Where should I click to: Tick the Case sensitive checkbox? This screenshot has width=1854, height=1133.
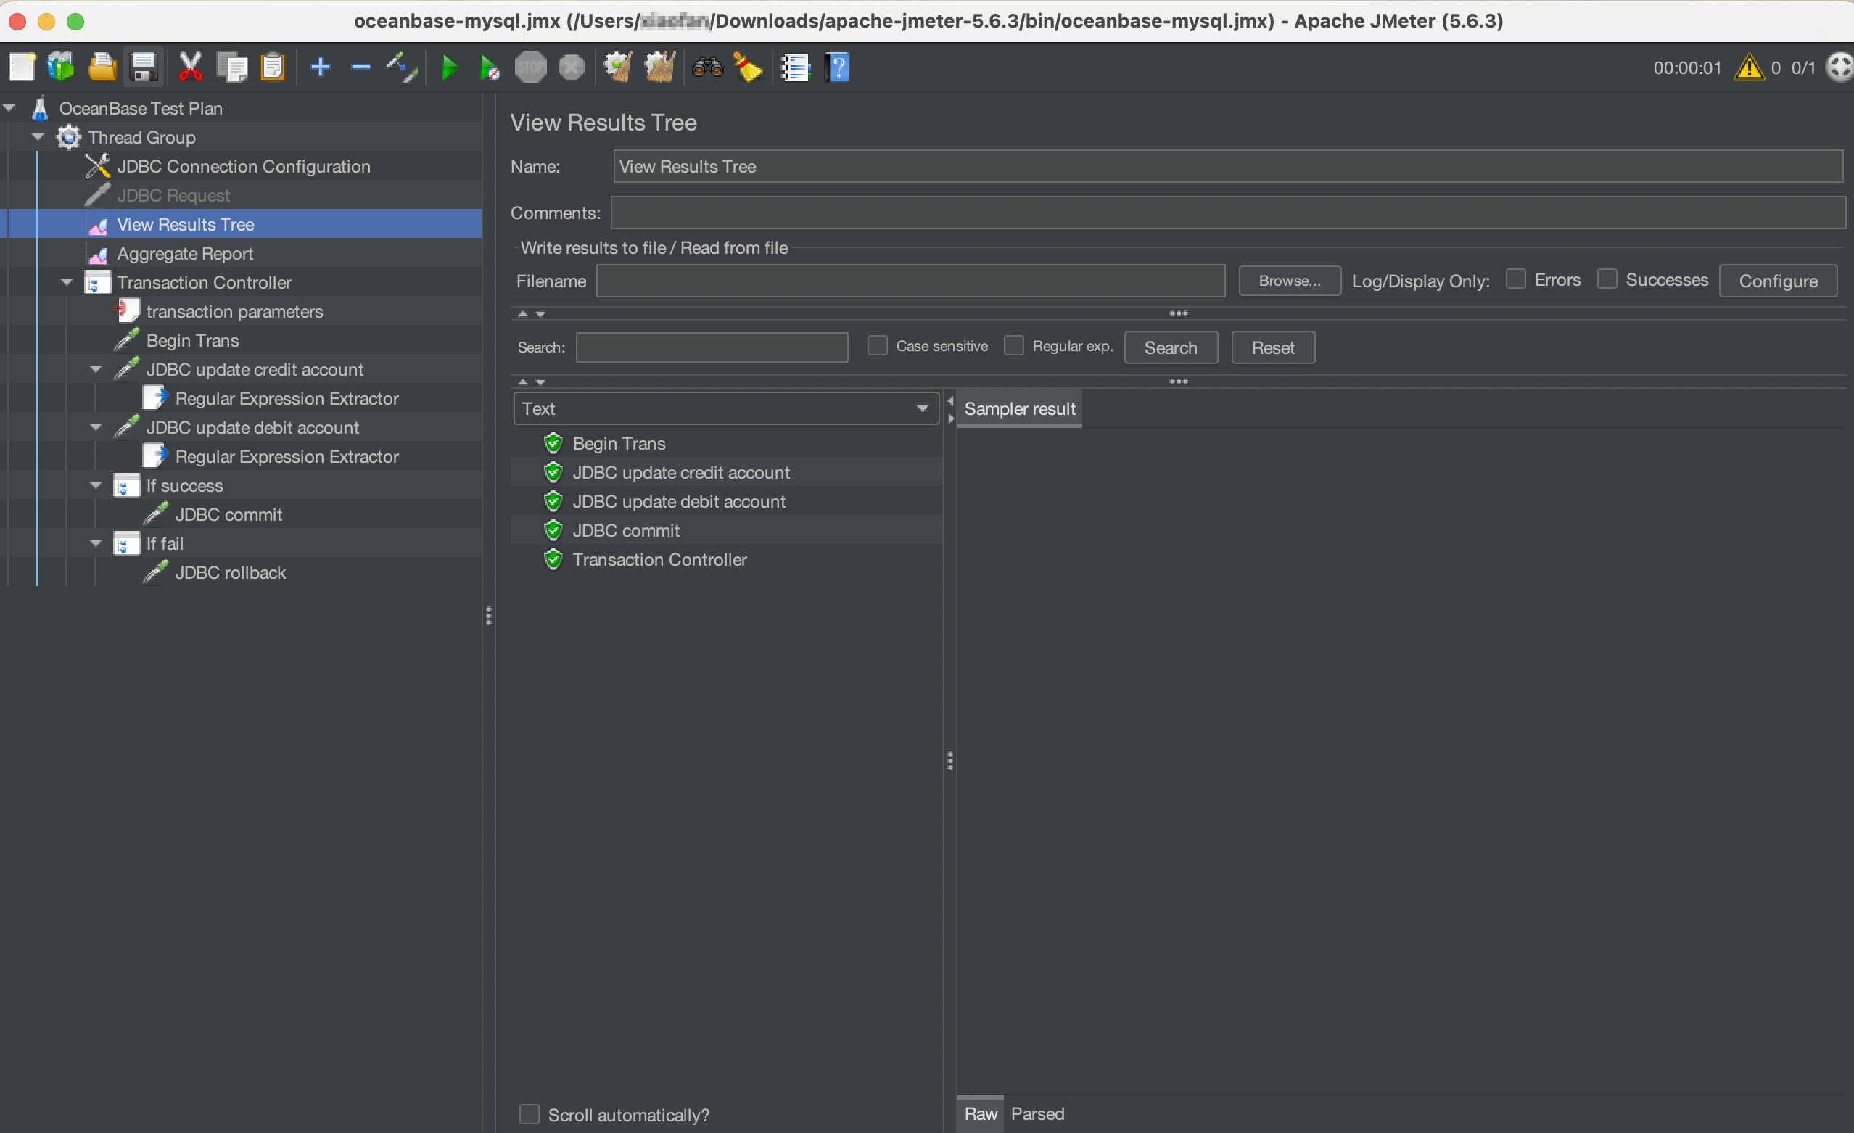pyautogui.click(x=876, y=346)
